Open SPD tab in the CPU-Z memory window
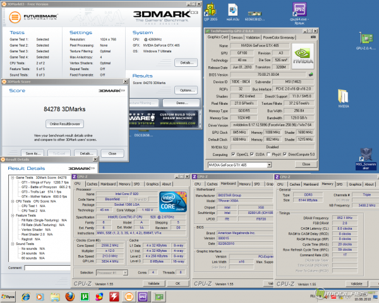 pos(340,184)
